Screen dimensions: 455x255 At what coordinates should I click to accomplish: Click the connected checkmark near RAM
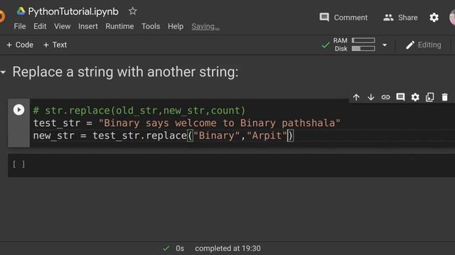[326, 45]
